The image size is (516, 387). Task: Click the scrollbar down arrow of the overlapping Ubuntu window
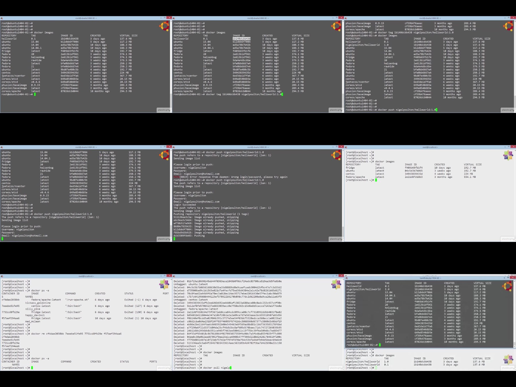[515, 347]
